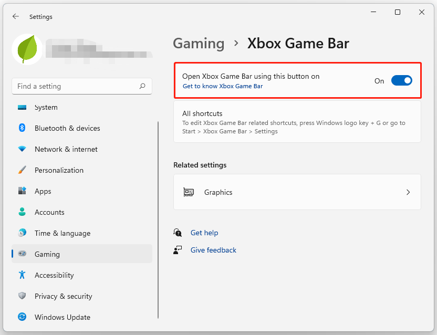Open the Gaming category in sidebar
The width and height of the screenshot is (437, 335).
coord(47,254)
